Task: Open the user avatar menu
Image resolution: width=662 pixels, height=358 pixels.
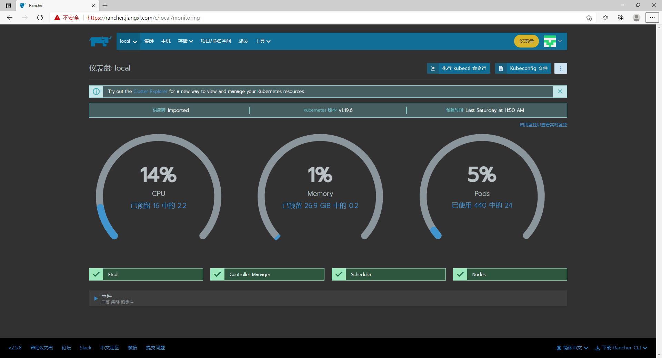Action: pyautogui.click(x=550, y=41)
